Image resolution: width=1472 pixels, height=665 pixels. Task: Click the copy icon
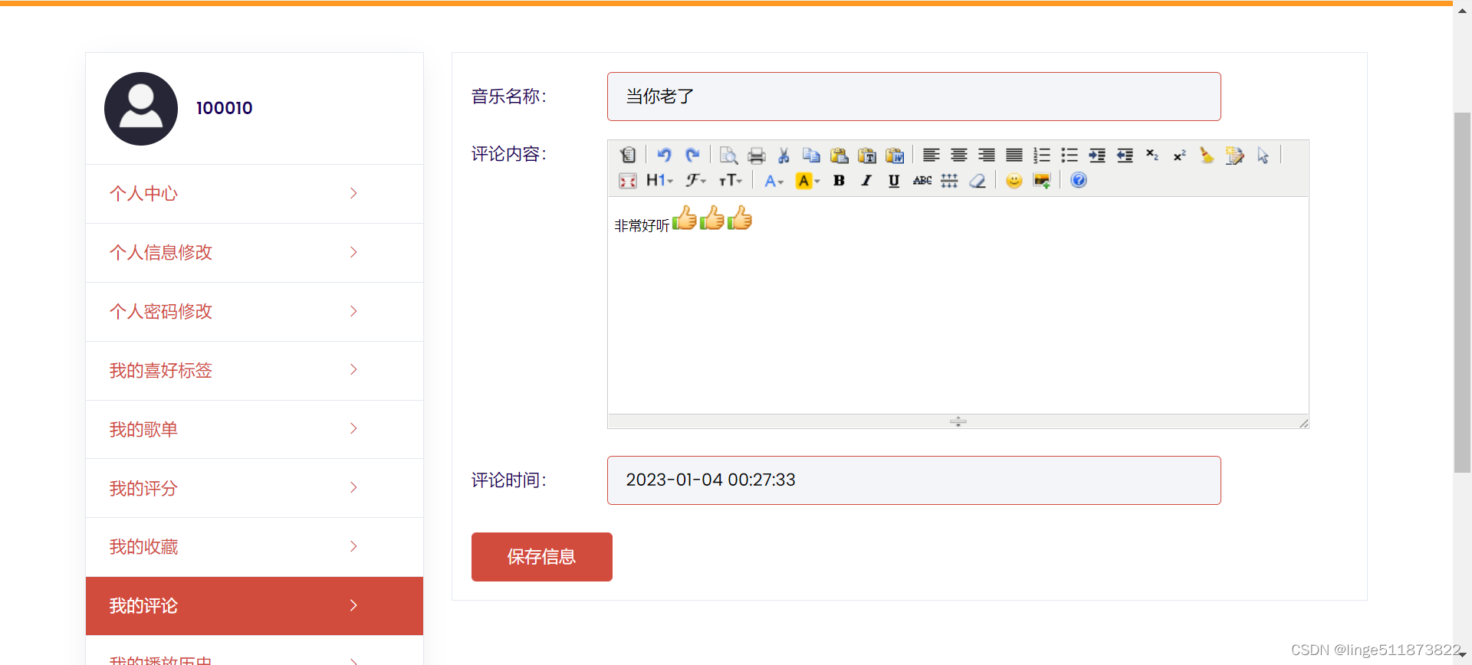click(x=811, y=155)
